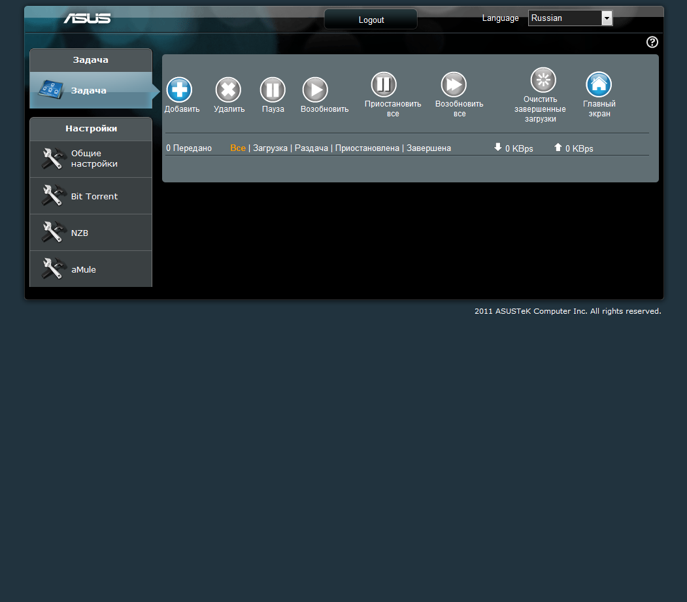This screenshot has width=687, height=602.
Task: Select the Загрузка filter tab
Action: click(x=270, y=148)
